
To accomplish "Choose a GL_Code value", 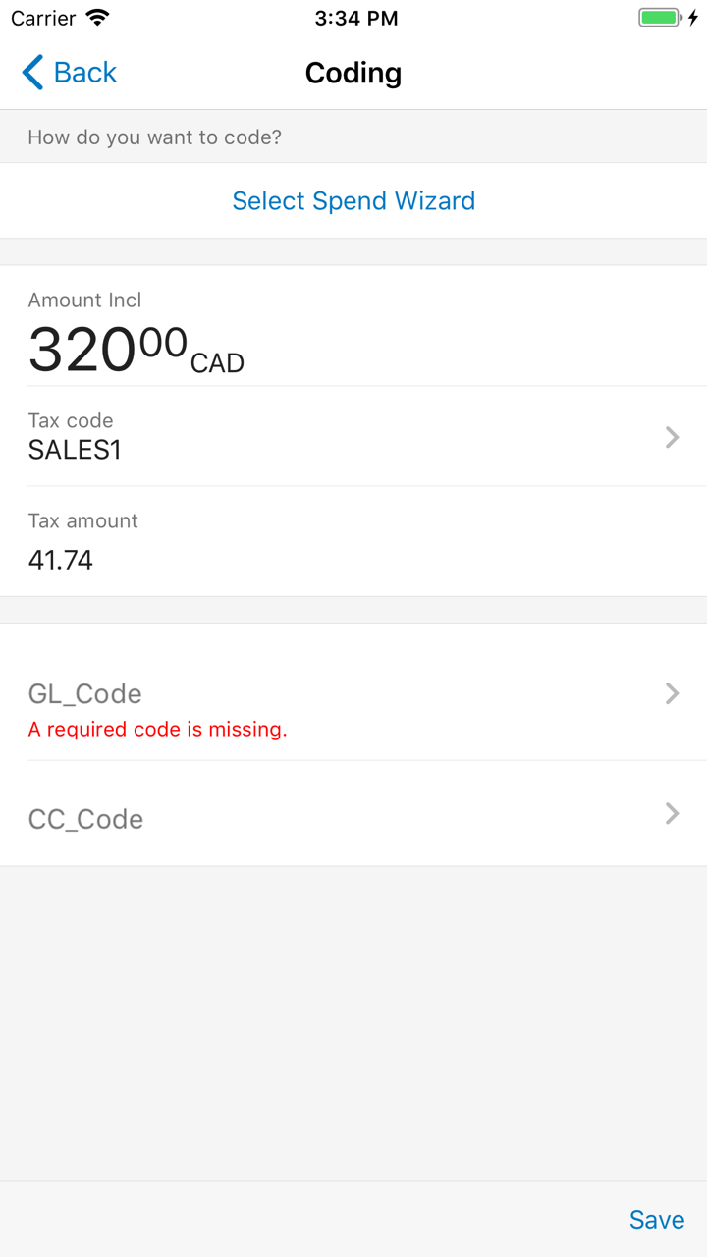I will [x=85, y=693].
